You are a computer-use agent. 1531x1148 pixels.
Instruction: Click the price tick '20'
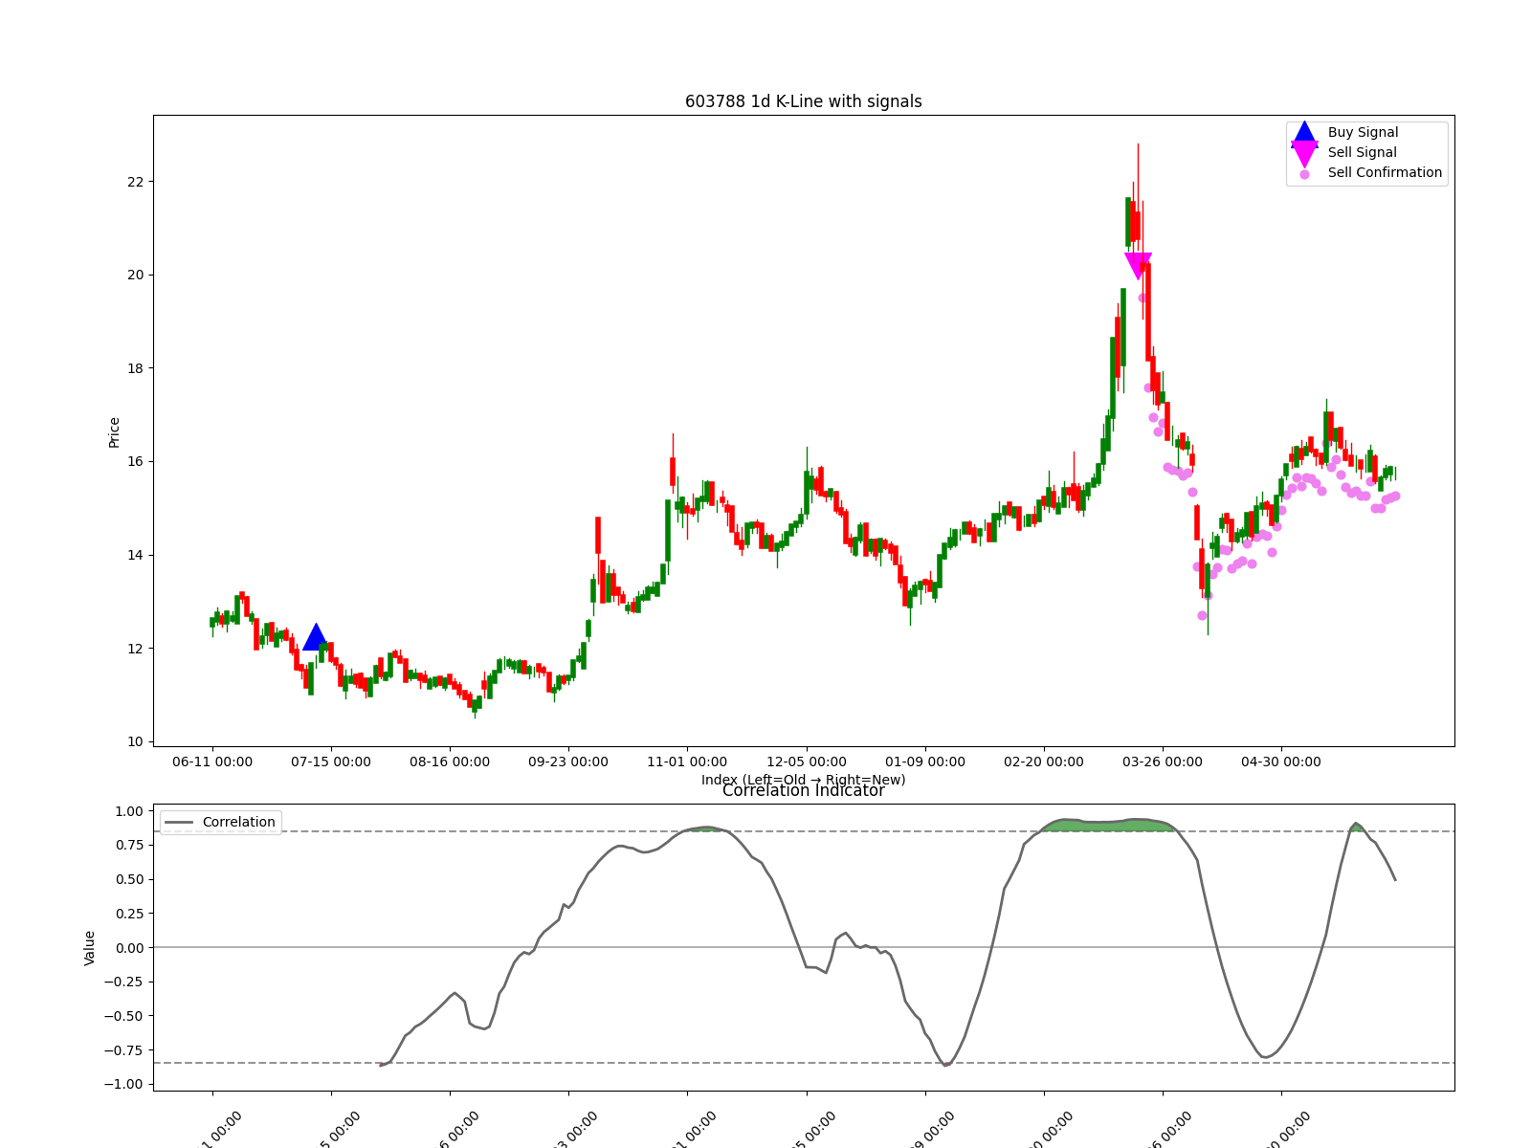point(135,276)
